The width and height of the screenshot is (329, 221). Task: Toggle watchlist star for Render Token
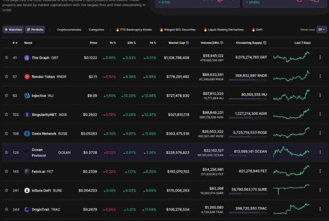coord(7,77)
